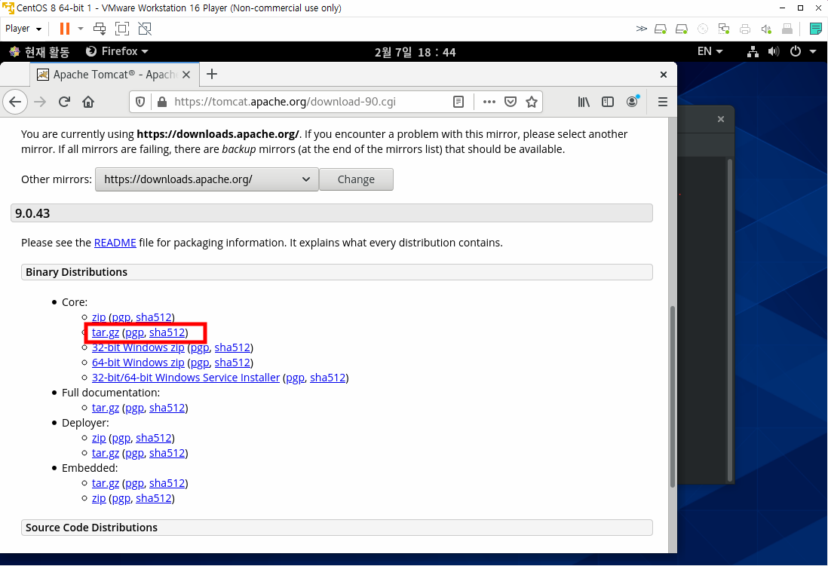Download 32-bit/64-bit Windows Service Installer
The width and height of the screenshot is (828, 566).
tap(186, 378)
